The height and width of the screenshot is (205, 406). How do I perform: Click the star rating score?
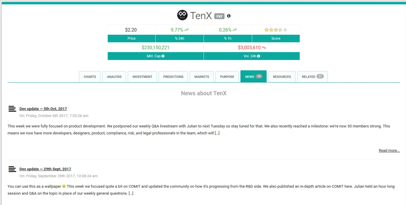point(276,30)
